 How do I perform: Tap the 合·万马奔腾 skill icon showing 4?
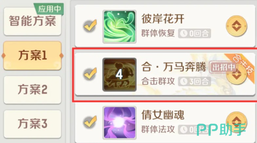pyautogui.click(x=119, y=74)
